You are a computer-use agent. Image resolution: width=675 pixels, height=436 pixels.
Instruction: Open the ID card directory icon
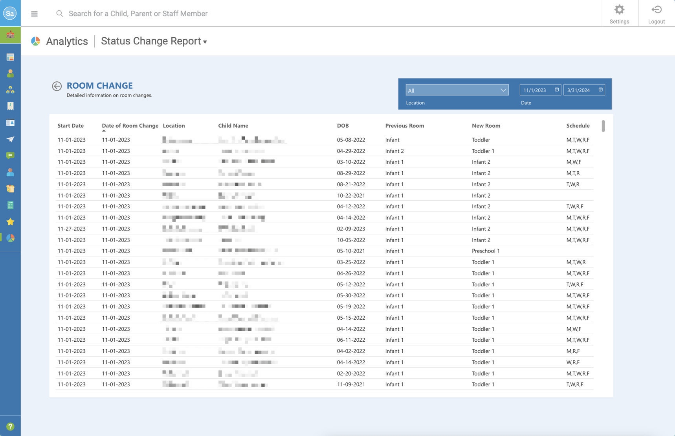tap(10, 123)
